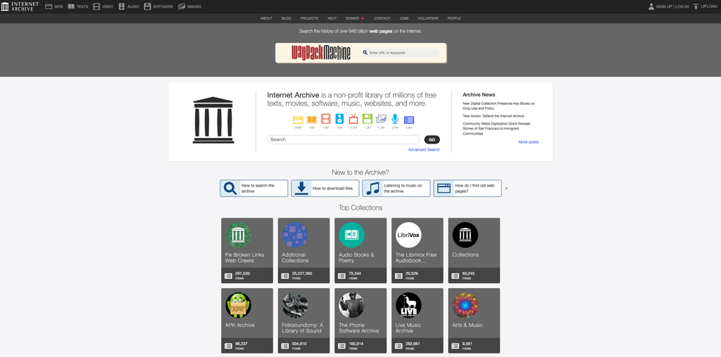Click the blue speaker audio icon
The image size is (721, 357).
pyautogui.click(x=339, y=119)
